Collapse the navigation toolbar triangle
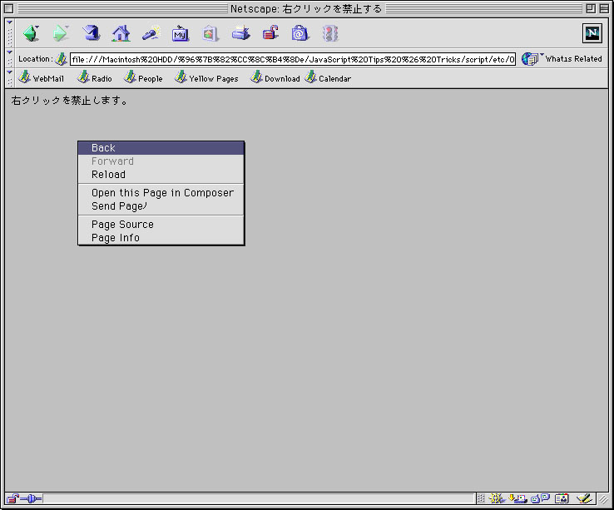Viewport: 614px width, 510px height. point(10,22)
